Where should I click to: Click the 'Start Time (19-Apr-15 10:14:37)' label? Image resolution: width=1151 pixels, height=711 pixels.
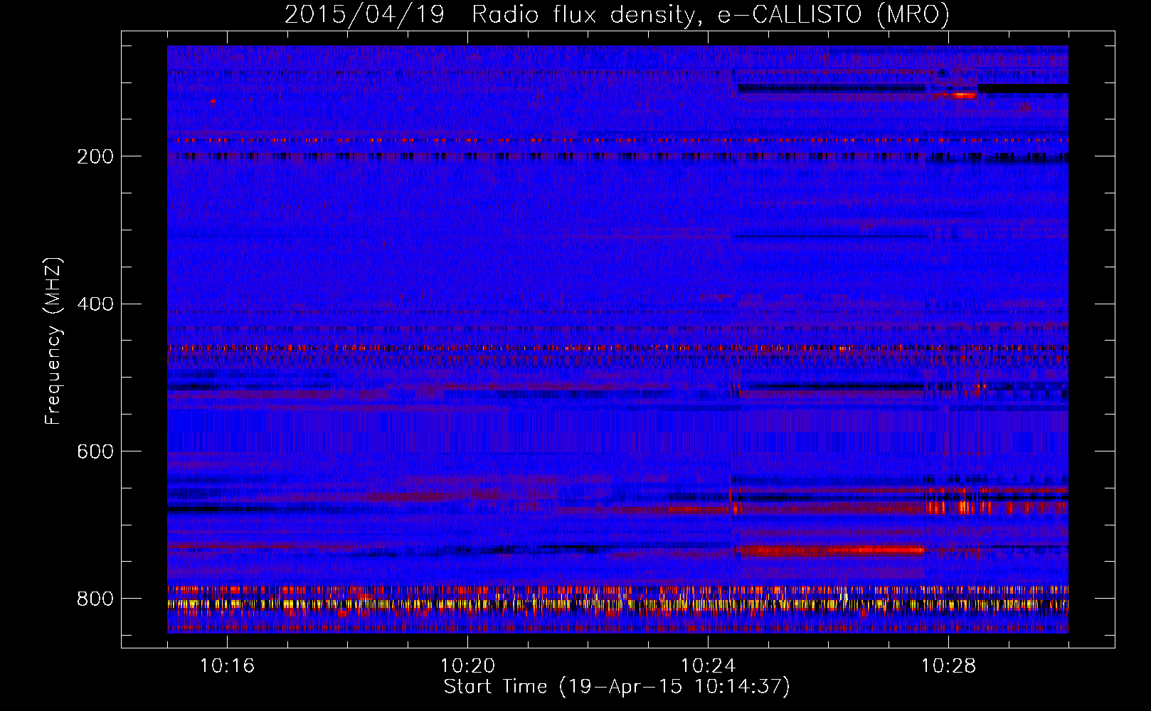pyautogui.click(x=617, y=687)
